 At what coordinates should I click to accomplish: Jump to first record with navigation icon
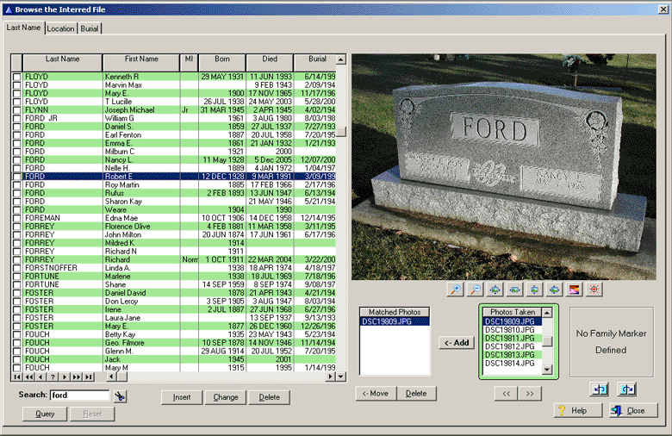click(x=17, y=377)
